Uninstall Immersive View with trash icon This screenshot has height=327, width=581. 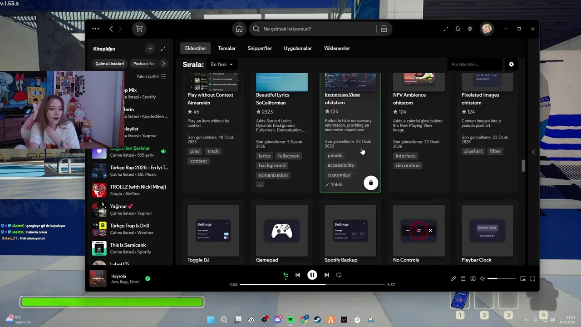tap(371, 183)
